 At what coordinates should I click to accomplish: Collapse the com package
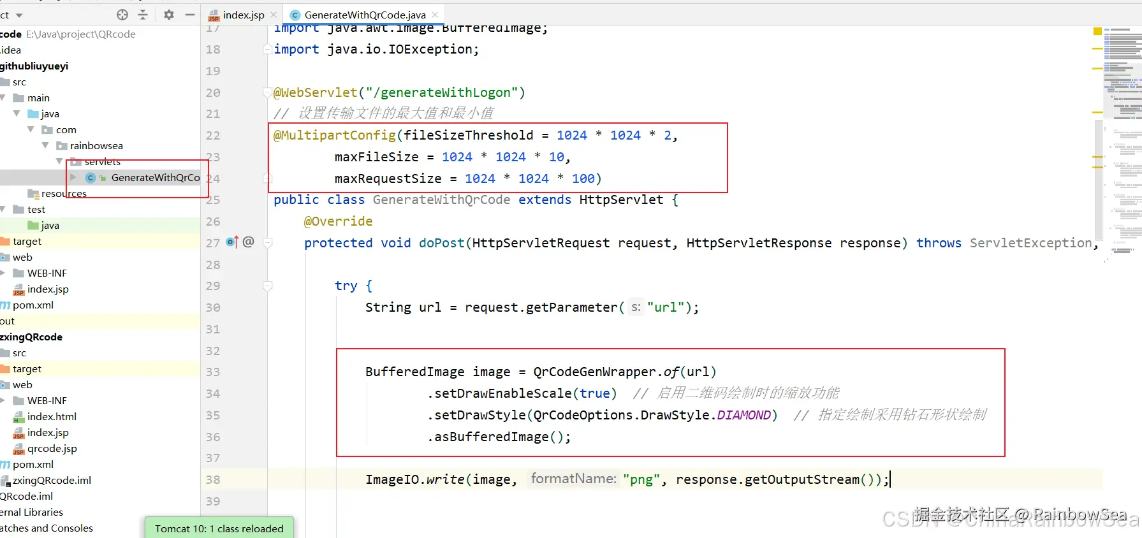point(31,129)
